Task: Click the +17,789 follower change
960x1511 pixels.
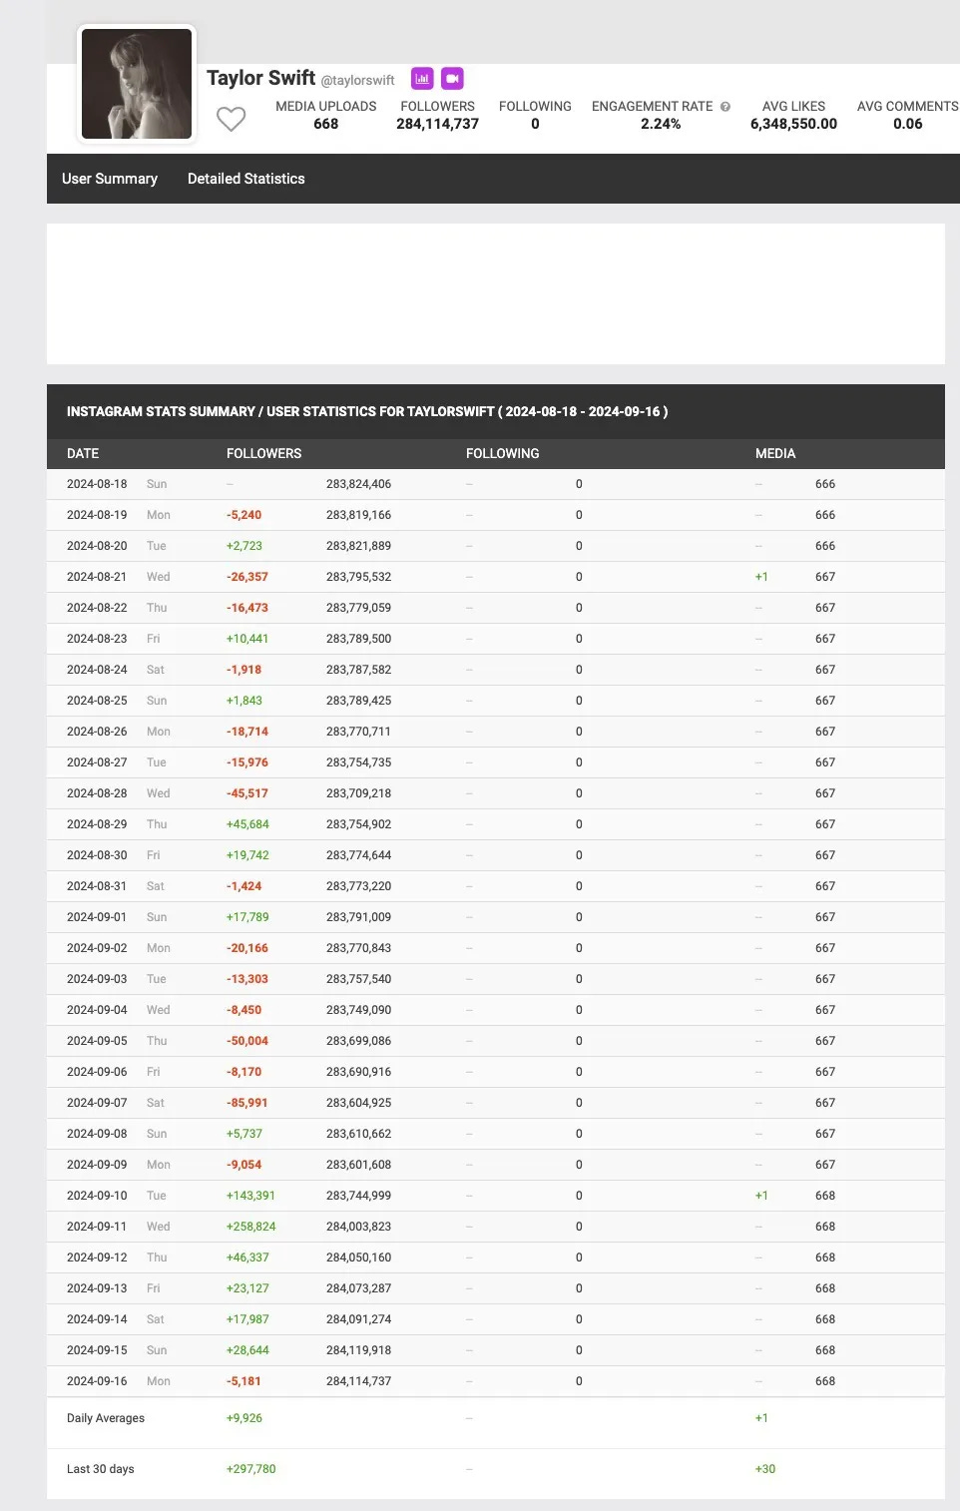Action: pyautogui.click(x=247, y=917)
